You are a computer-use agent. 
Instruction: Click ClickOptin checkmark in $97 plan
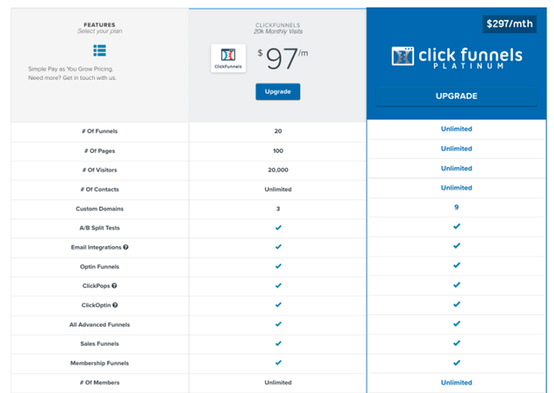[x=278, y=305]
